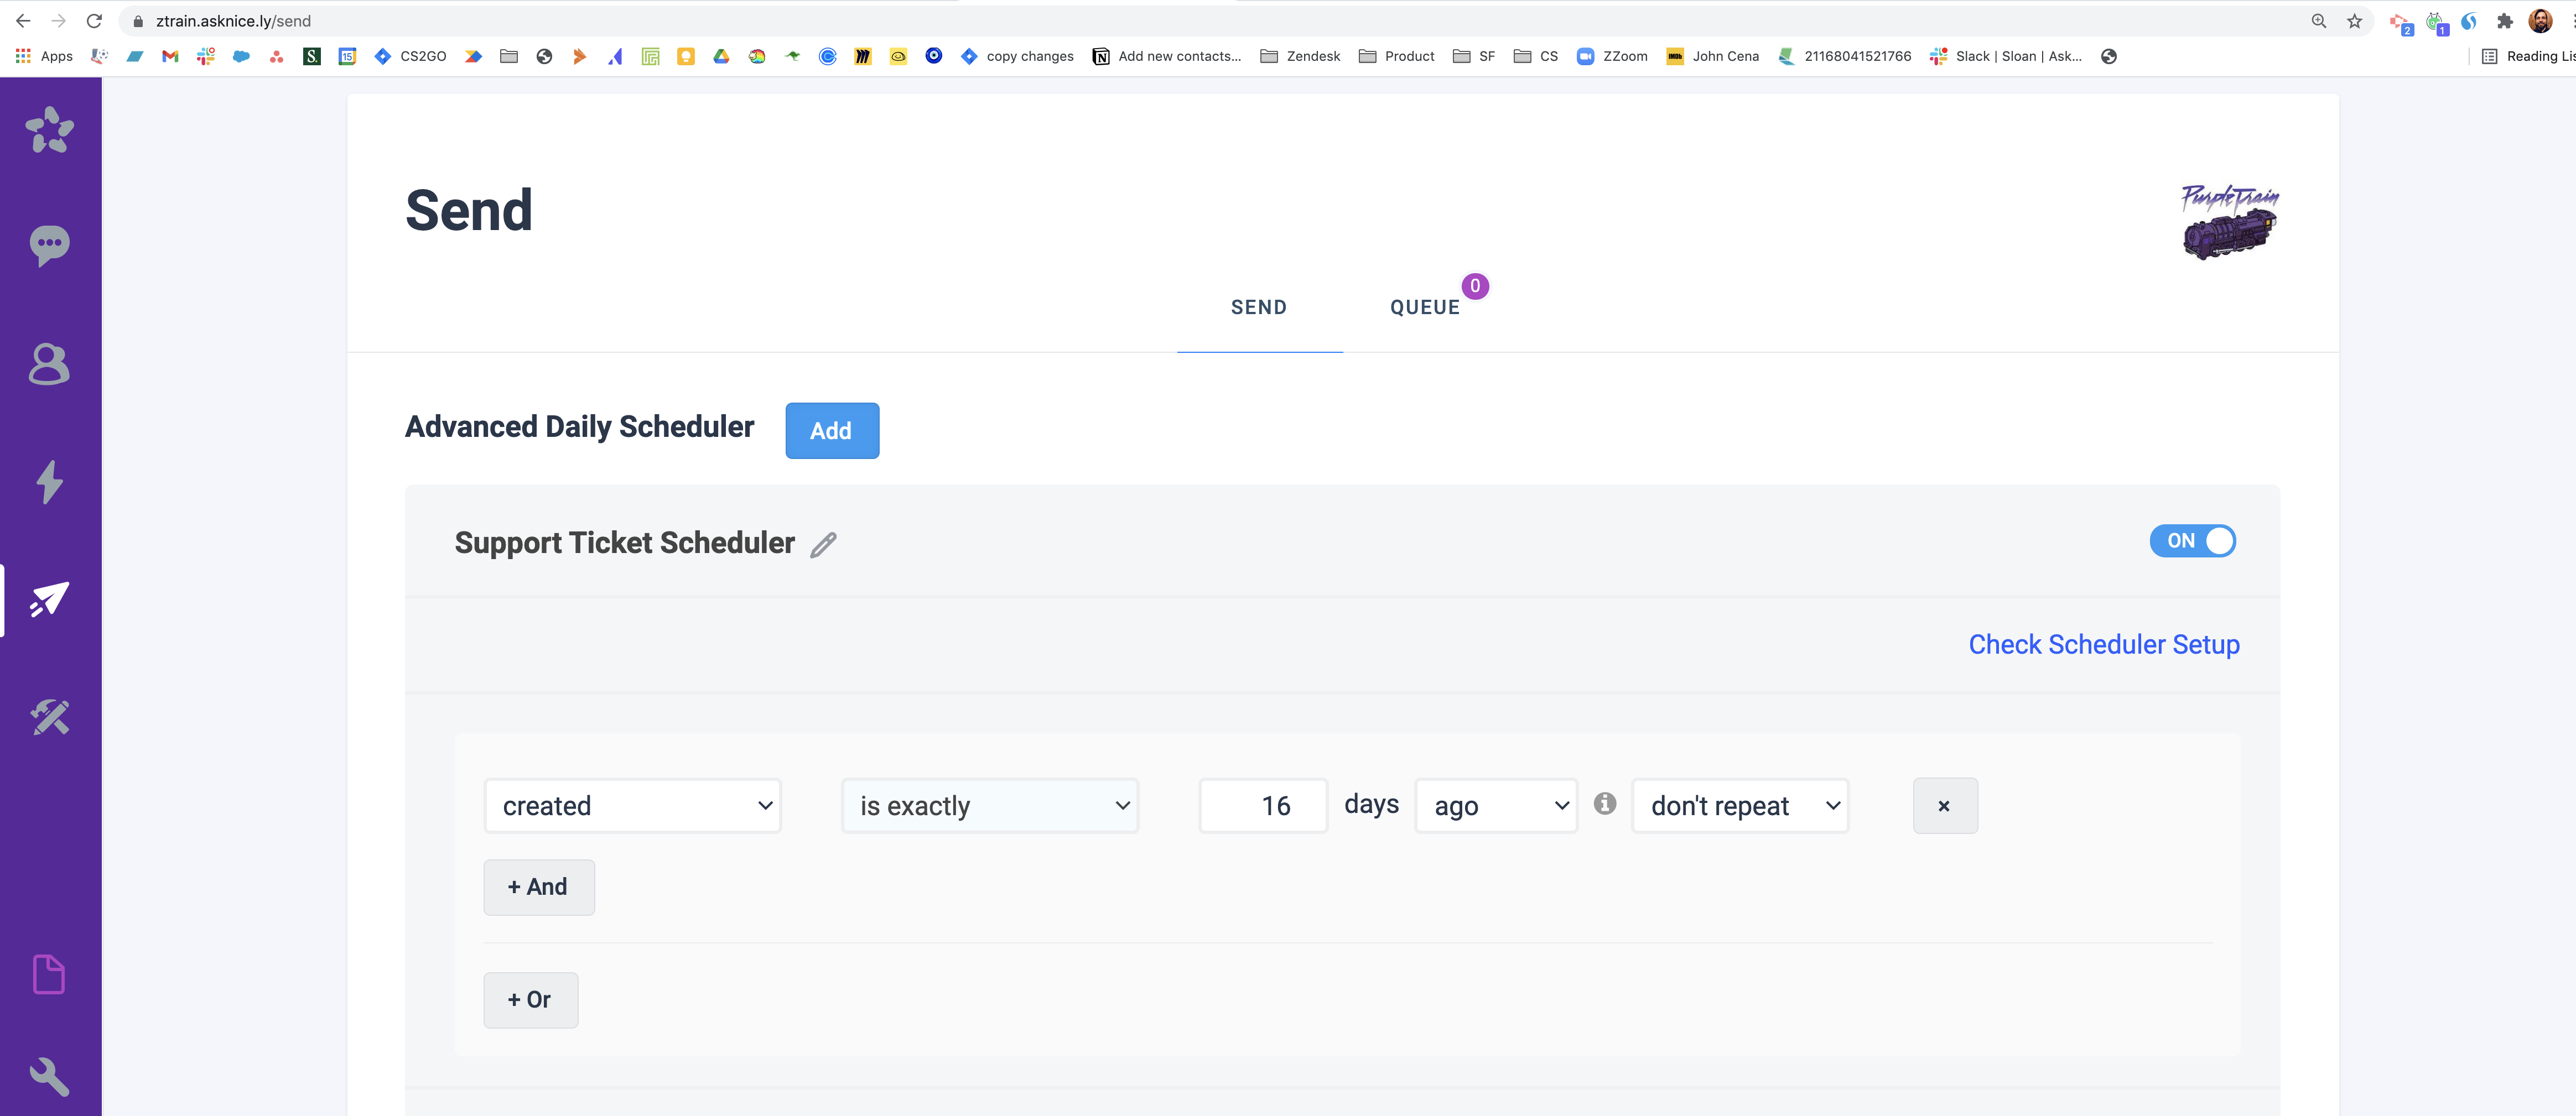
Task: Open the lightning bolt workflows section
Action: click(x=49, y=482)
